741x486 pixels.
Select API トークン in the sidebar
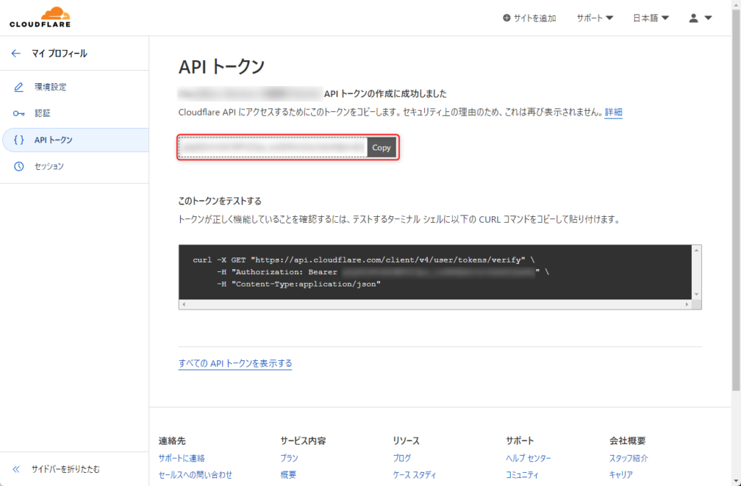point(75,140)
